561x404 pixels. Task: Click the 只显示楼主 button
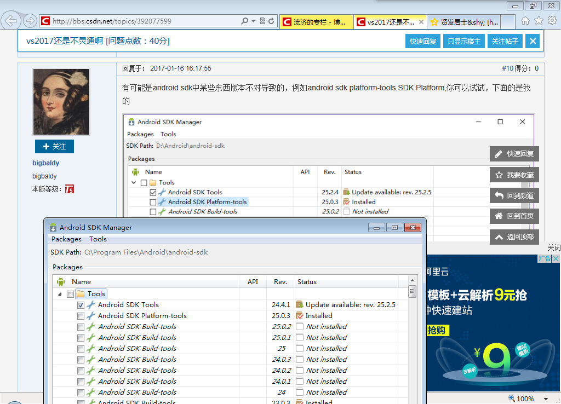(x=464, y=41)
